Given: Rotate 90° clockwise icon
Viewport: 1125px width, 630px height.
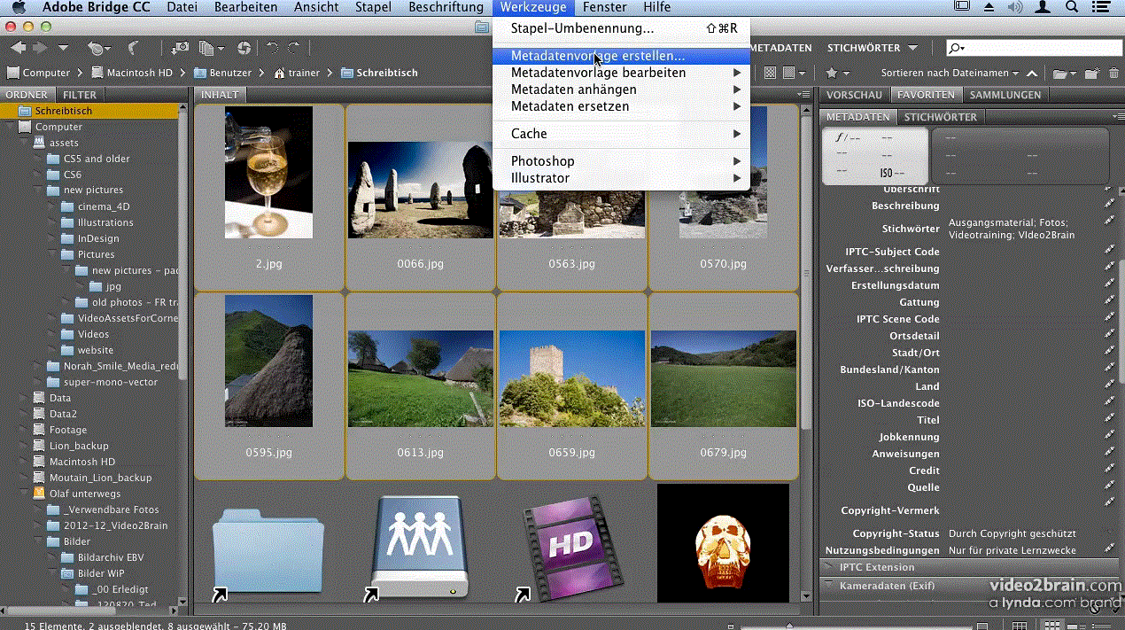Looking at the screenshot, I should [294, 48].
